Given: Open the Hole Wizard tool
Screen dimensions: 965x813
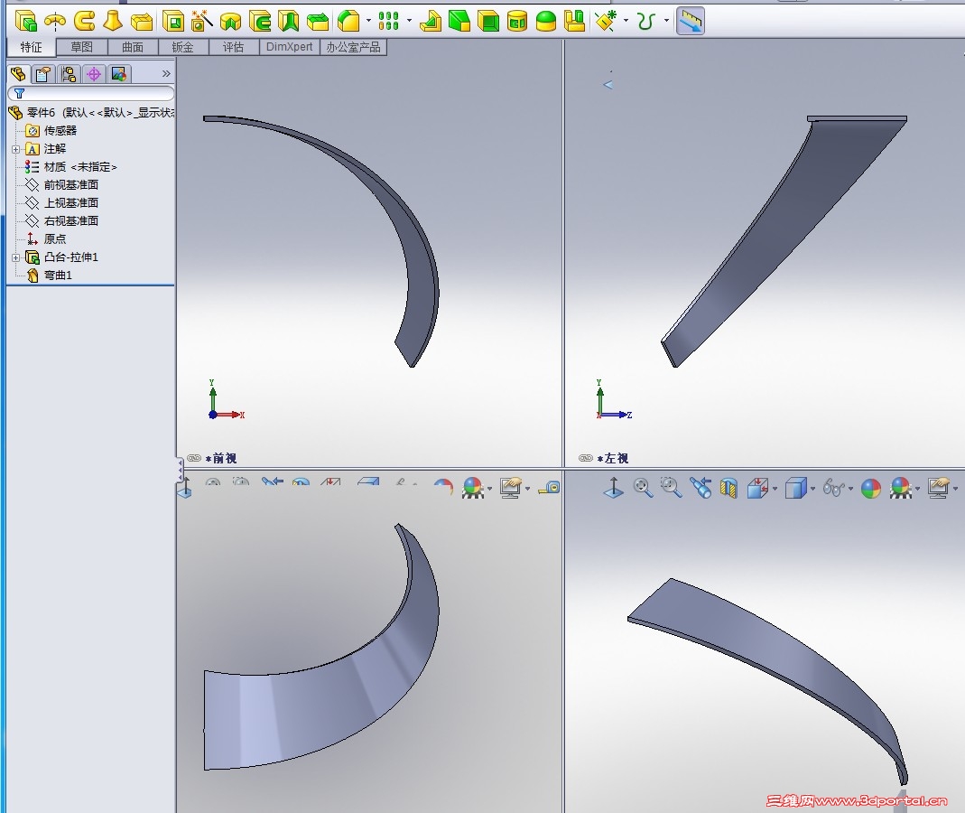Looking at the screenshot, I should click(x=202, y=22).
